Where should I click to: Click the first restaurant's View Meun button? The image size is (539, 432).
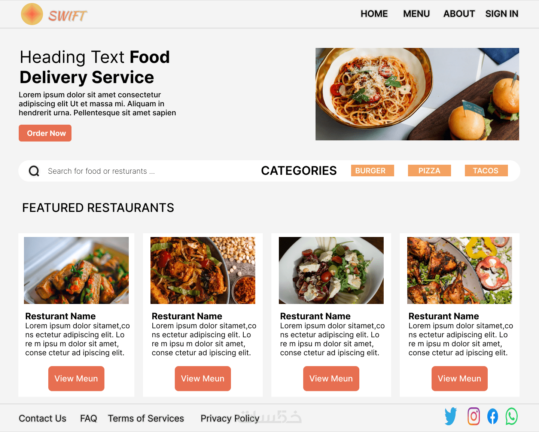click(76, 378)
